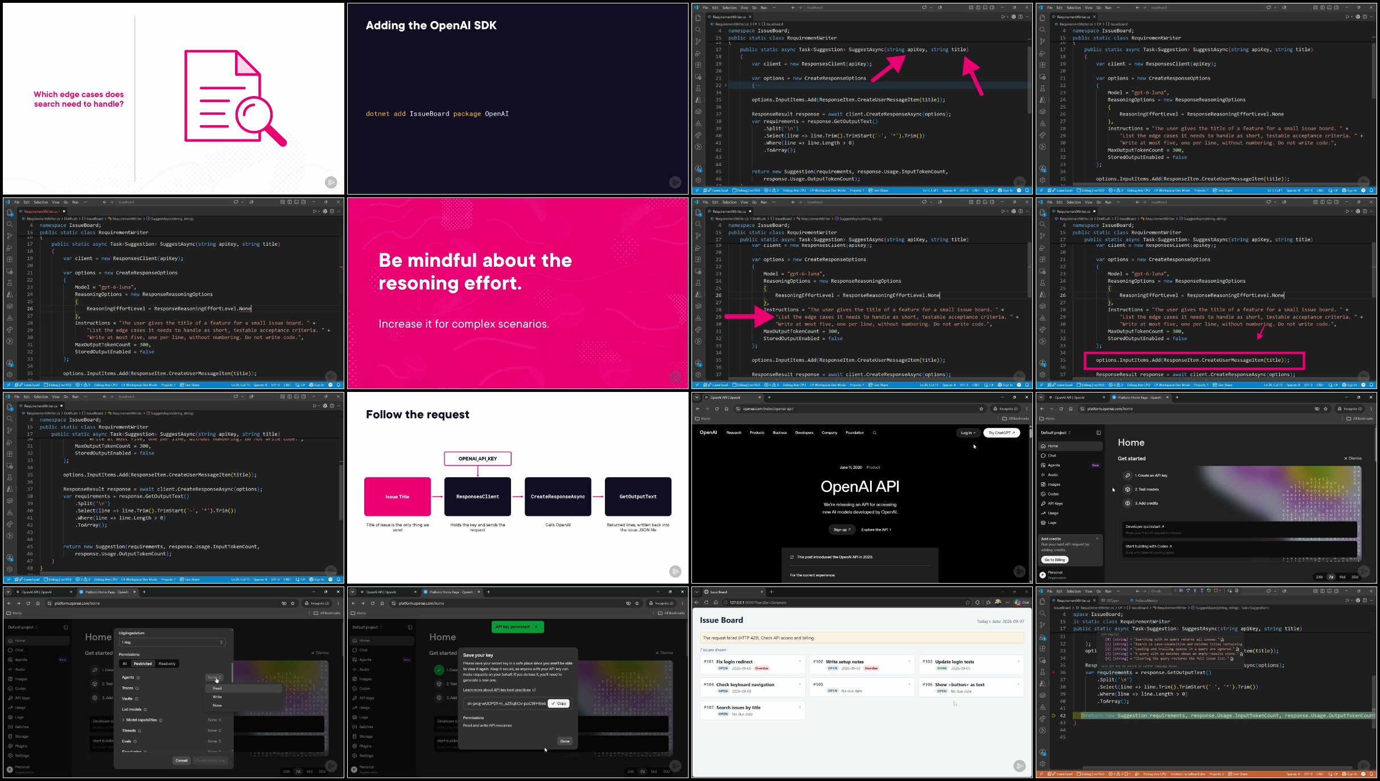Dismiss the API key generated toast
This screenshot has width=1380, height=781.
point(536,627)
